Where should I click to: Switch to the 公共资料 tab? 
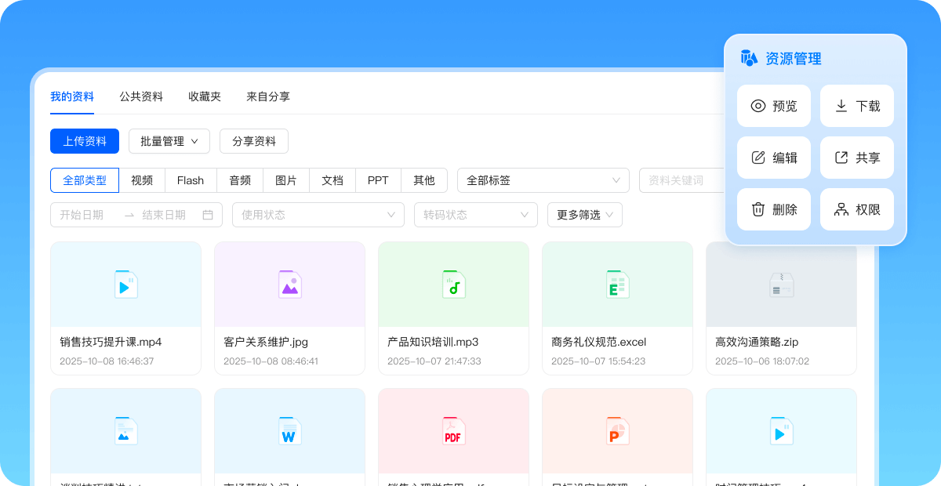tap(141, 96)
